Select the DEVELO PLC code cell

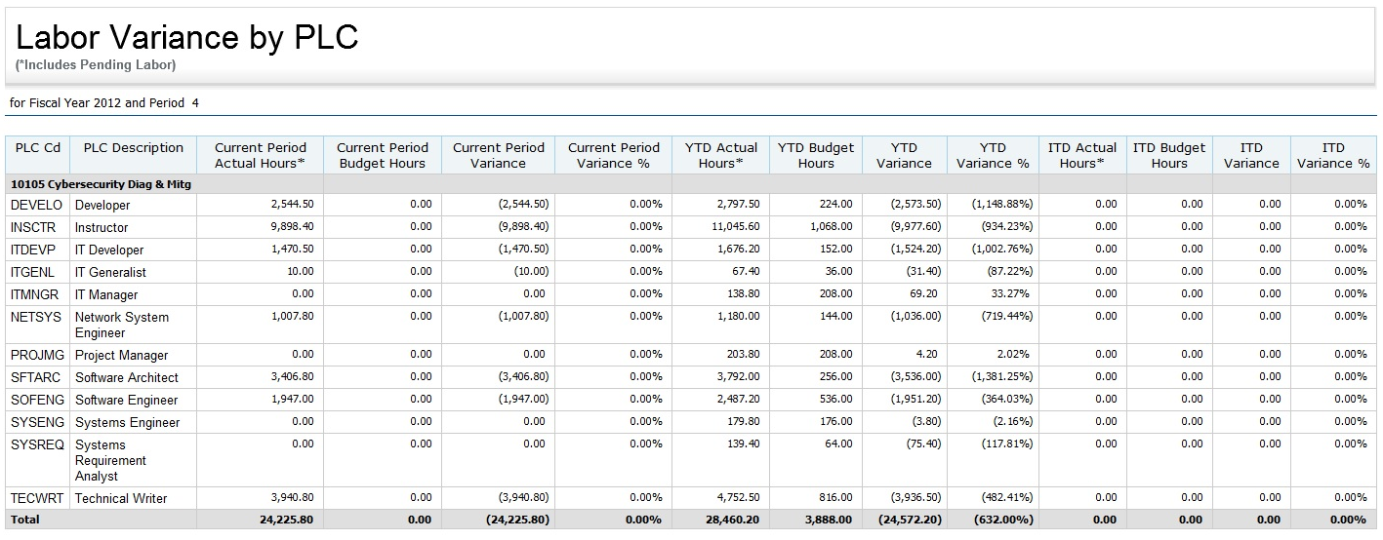(36, 206)
